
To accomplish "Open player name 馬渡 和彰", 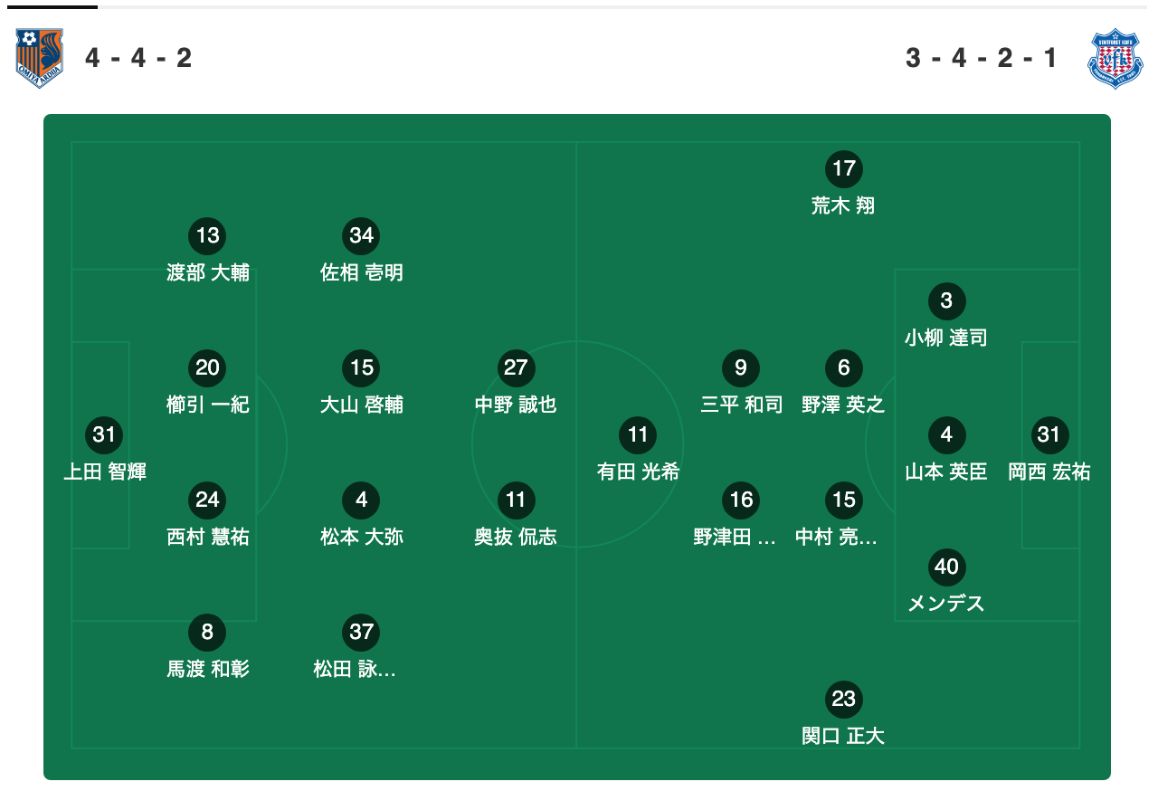I will click(x=208, y=669).
